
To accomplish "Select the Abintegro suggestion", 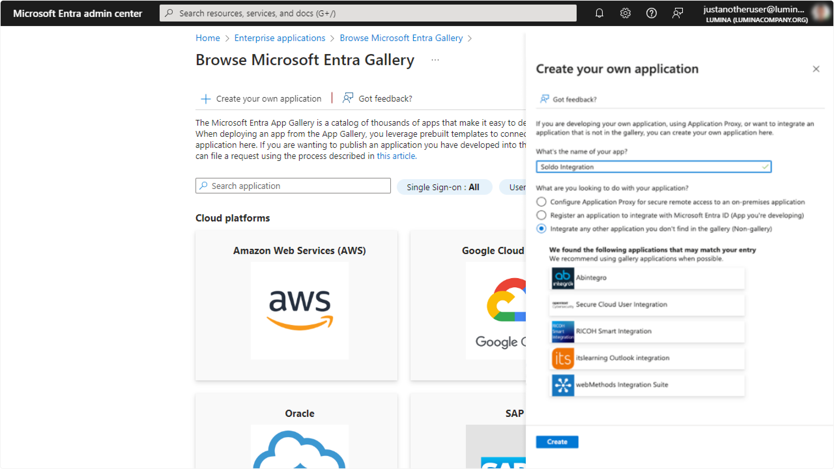I will tap(647, 278).
